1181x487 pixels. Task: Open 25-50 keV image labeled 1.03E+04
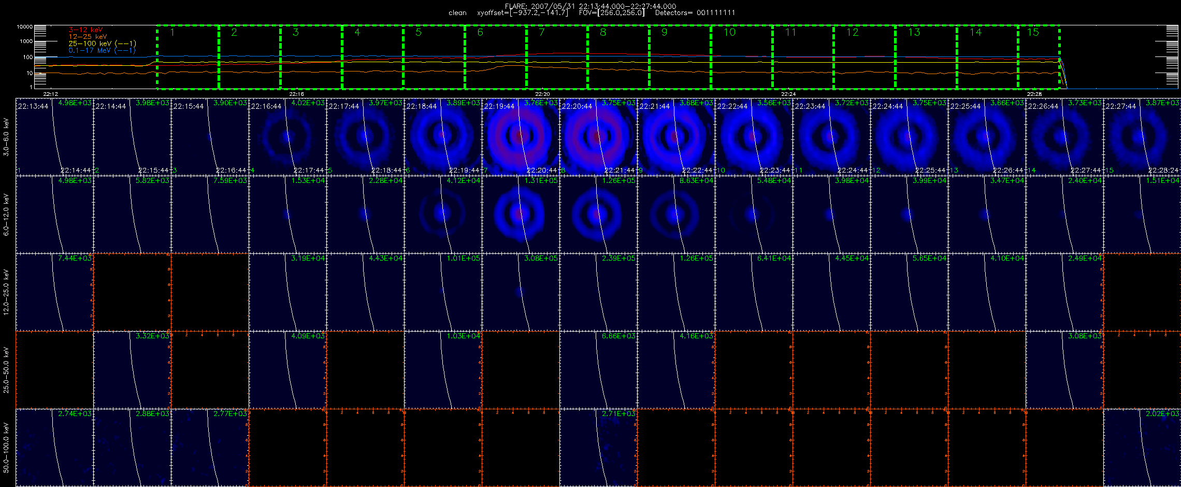(x=443, y=369)
